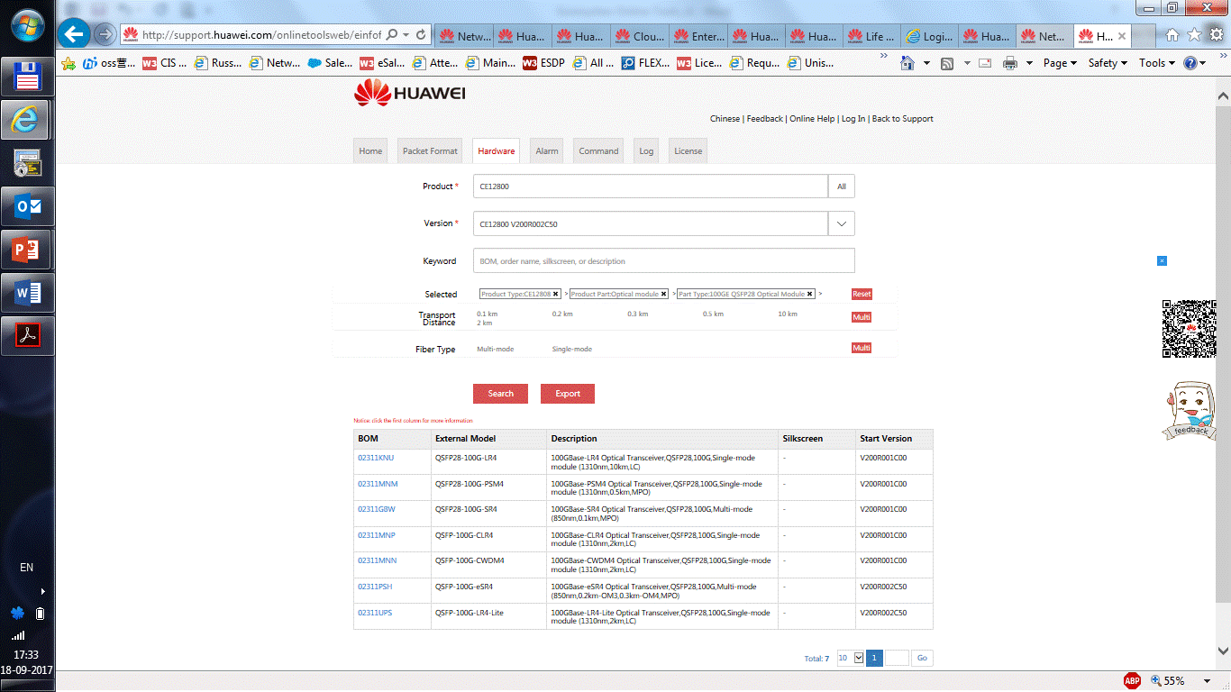Open the Windows Start menu
The height and width of the screenshot is (692, 1231).
[x=27, y=25]
